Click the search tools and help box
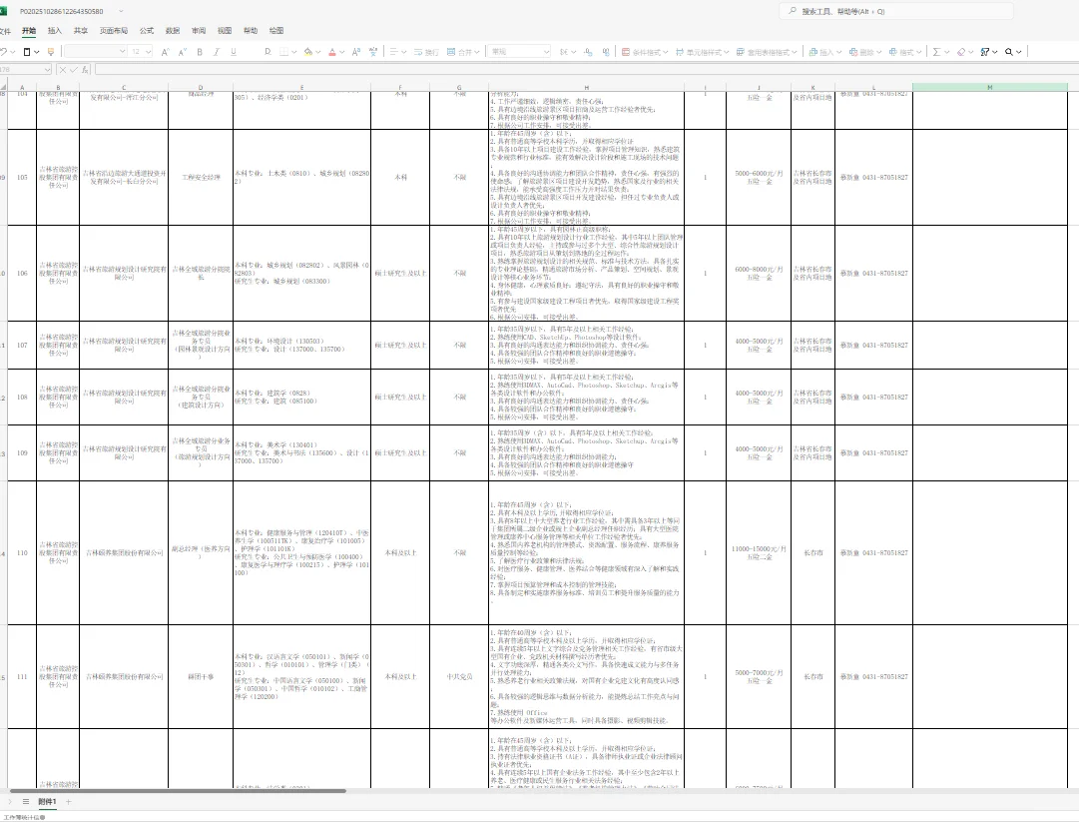The width and height of the screenshot is (1079, 822). click(896, 11)
